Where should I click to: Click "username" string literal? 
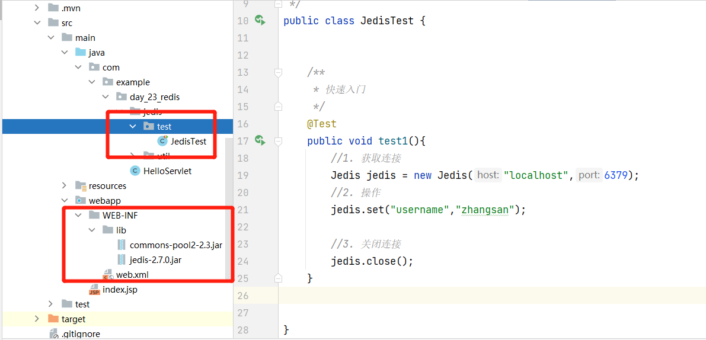click(x=420, y=210)
